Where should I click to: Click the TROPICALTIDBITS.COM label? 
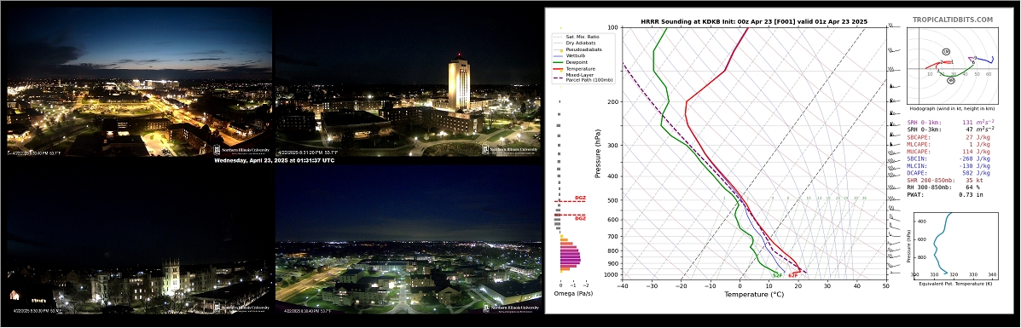[x=954, y=20]
